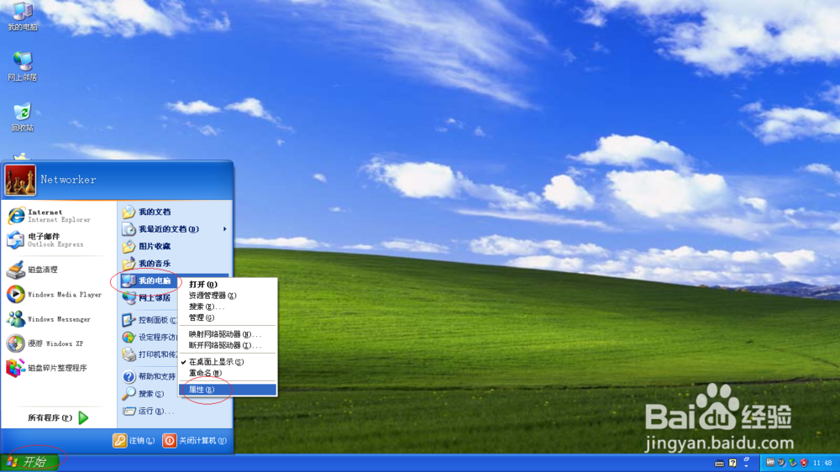This screenshot has height=472, width=840.
Task: Open 我的文档 folder
Action: point(176,212)
